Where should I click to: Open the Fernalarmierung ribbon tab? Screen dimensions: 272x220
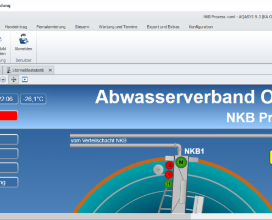click(x=51, y=27)
